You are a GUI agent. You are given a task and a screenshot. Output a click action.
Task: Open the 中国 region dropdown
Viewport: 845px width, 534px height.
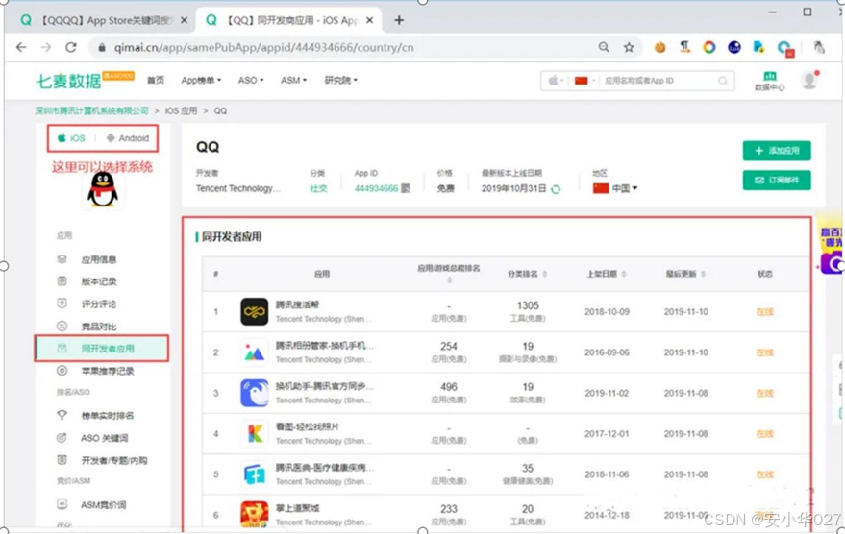(615, 188)
